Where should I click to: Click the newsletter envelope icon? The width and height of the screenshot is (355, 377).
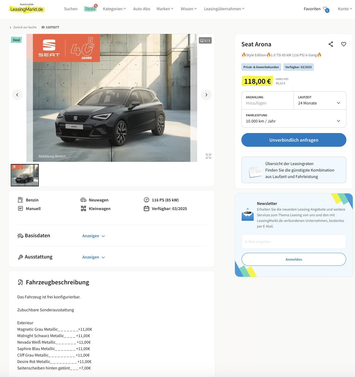(x=248, y=215)
